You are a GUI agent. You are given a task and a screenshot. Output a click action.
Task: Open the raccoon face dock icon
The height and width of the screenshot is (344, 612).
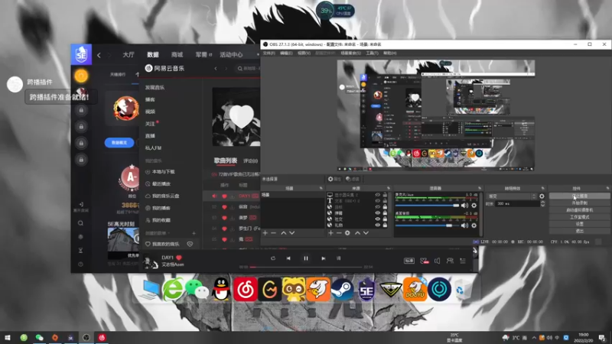click(294, 290)
